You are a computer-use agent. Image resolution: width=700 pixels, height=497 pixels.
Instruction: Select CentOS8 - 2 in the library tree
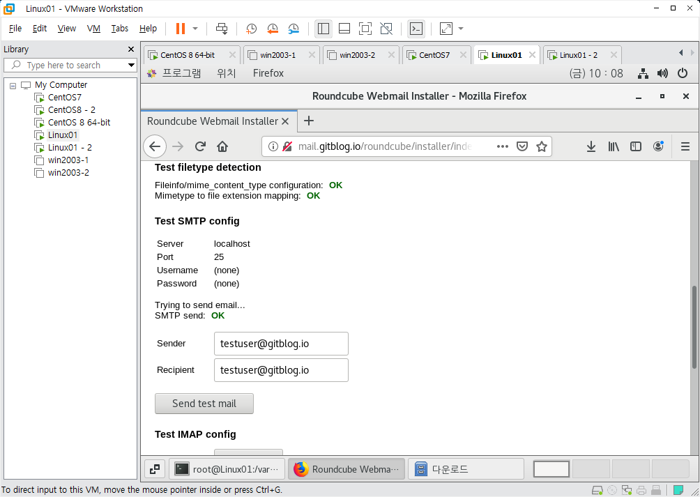pyautogui.click(x=71, y=109)
